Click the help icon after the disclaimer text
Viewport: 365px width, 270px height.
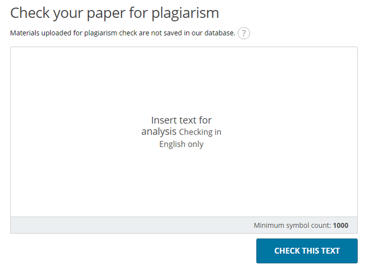(x=244, y=33)
